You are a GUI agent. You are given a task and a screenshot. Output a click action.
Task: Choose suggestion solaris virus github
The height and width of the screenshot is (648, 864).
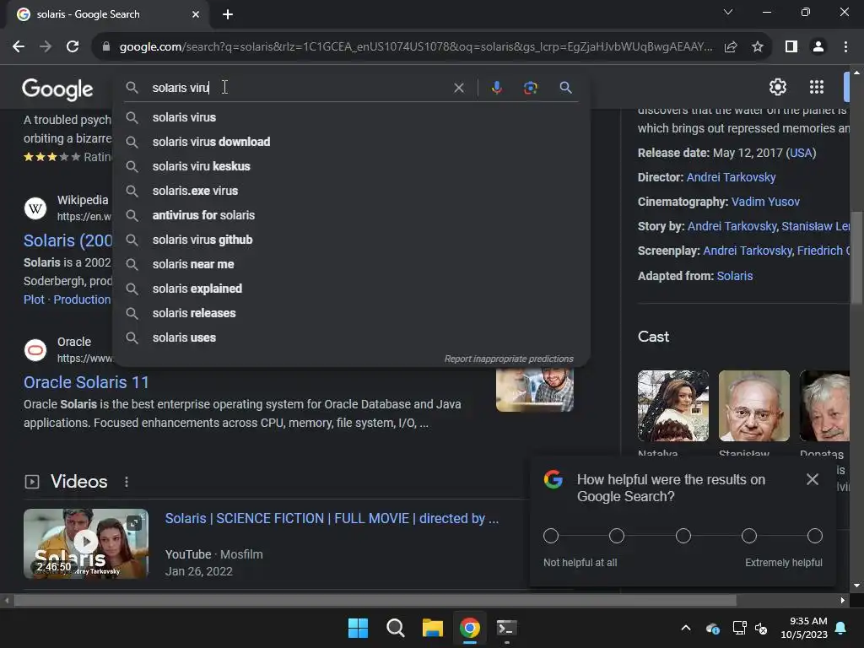pos(351,240)
